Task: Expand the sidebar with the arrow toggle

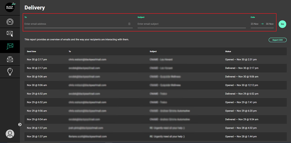Action: (20, 124)
